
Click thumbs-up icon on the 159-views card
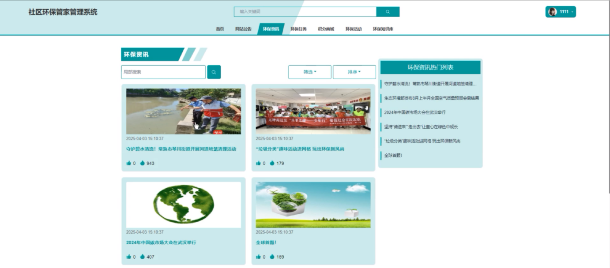pyautogui.click(x=259, y=257)
